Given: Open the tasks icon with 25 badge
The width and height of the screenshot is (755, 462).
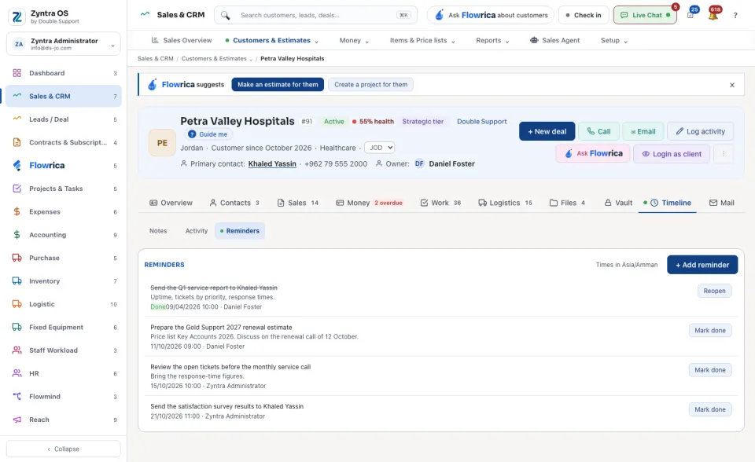Looking at the screenshot, I should 691,15.
